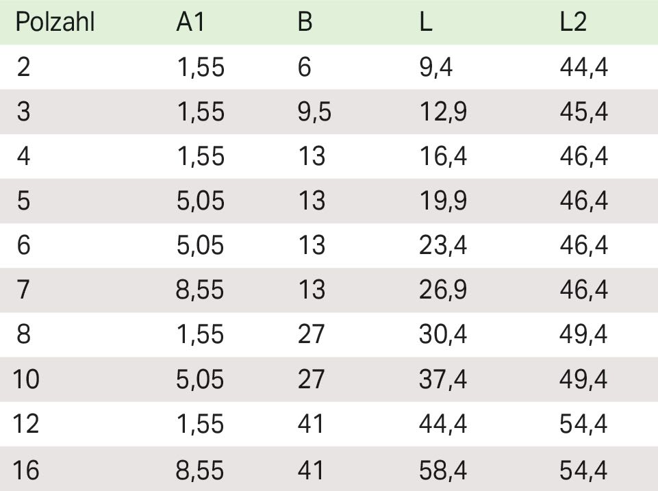Click the L column header
This screenshot has width=658, height=491.
(425, 23)
